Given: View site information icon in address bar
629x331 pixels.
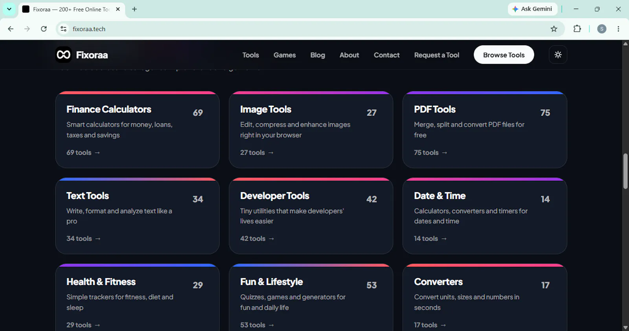Looking at the screenshot, I should click(x=63, y=29).
